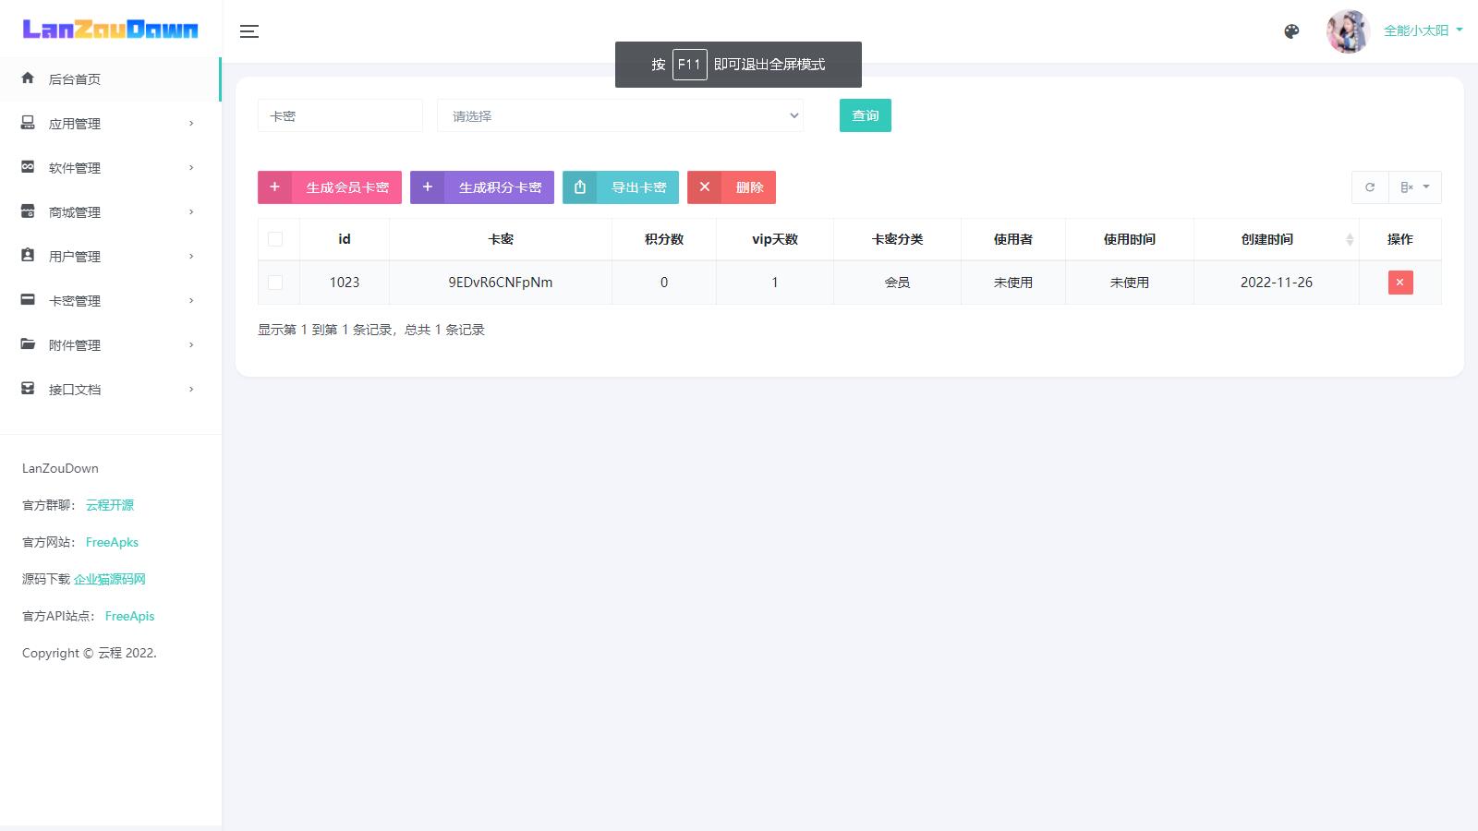
Task: Open the 用户管理 sidebar menu
Action: 75,257
